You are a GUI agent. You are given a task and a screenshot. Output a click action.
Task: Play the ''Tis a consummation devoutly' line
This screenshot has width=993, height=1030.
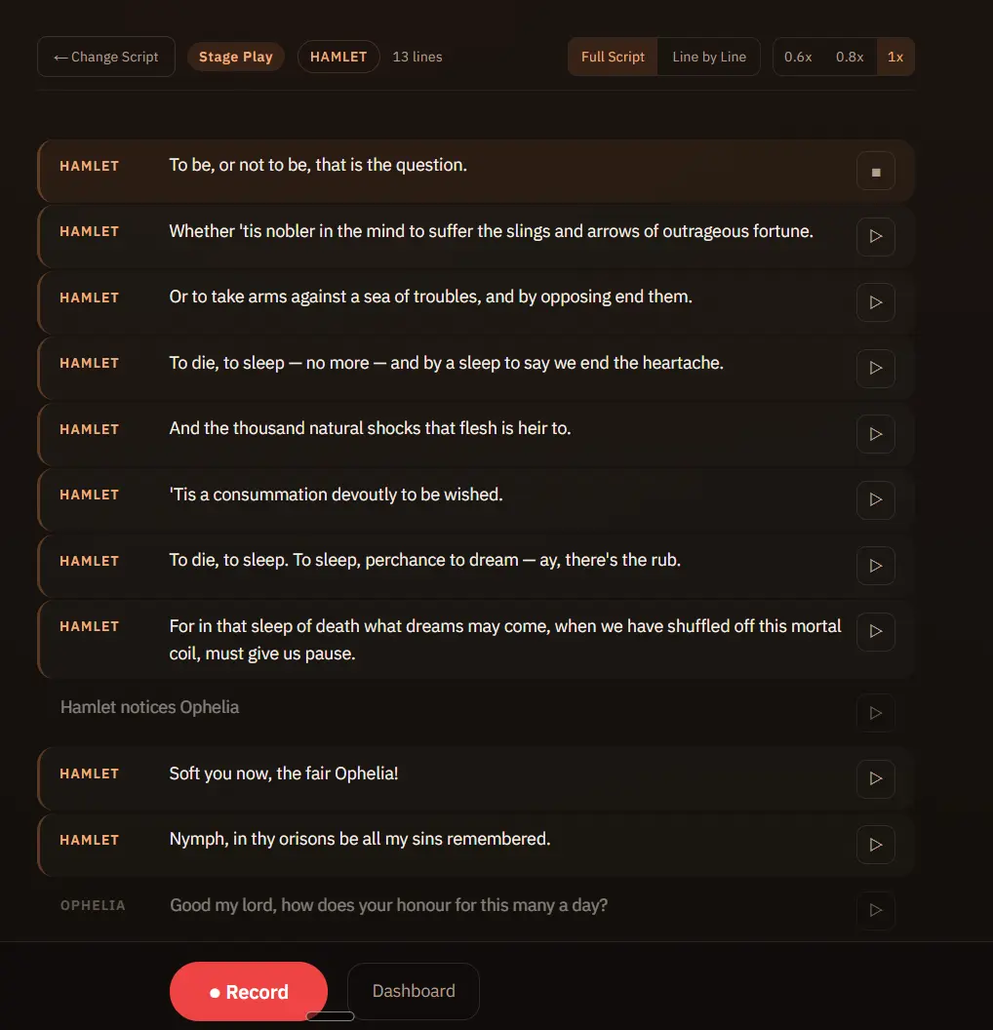[875, 500]
